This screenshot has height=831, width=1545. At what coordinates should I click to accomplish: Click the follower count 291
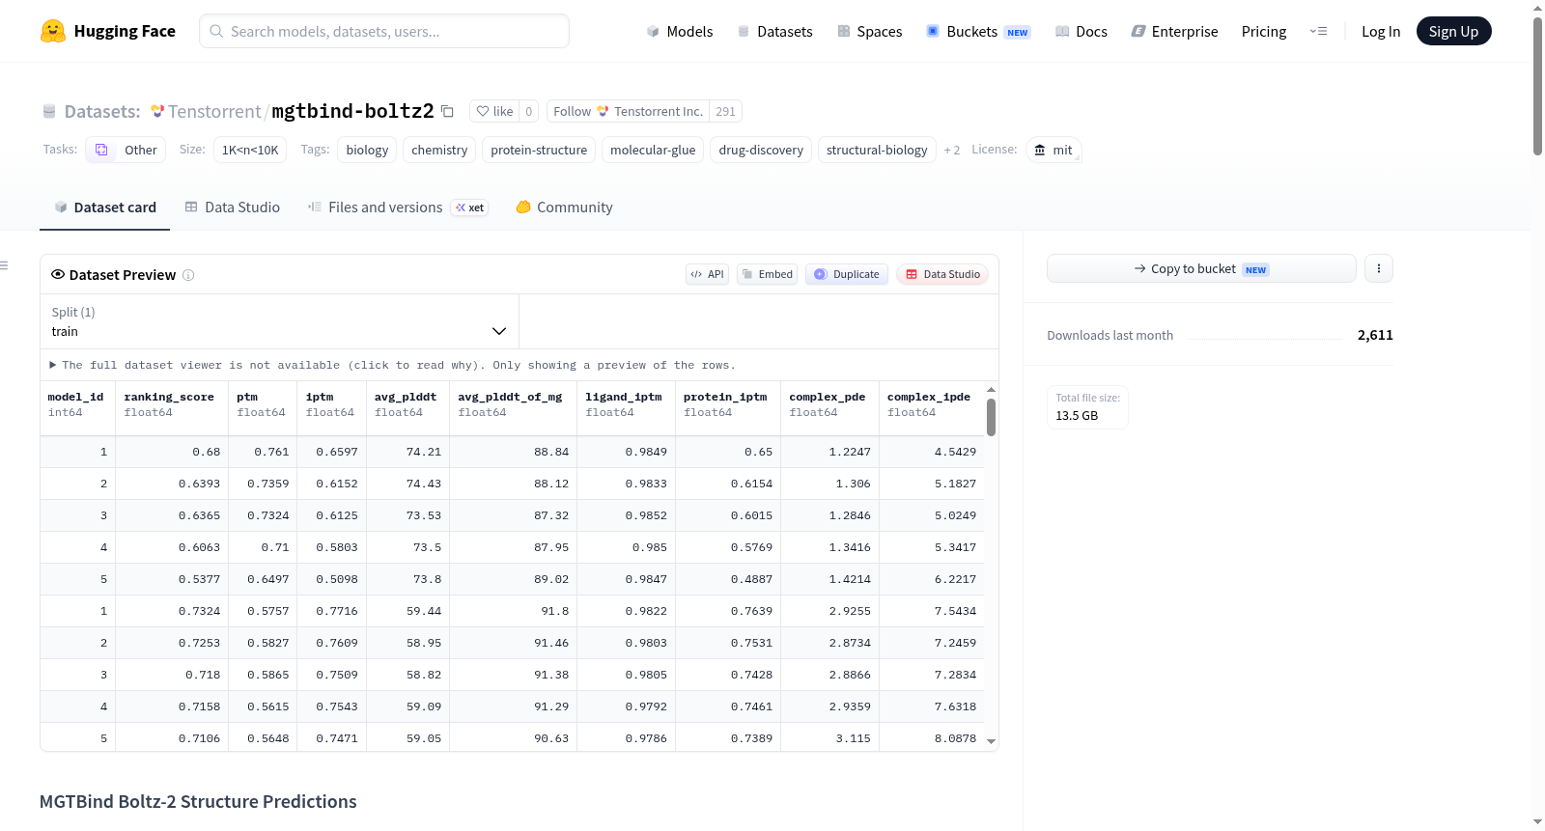click(725, 111)
